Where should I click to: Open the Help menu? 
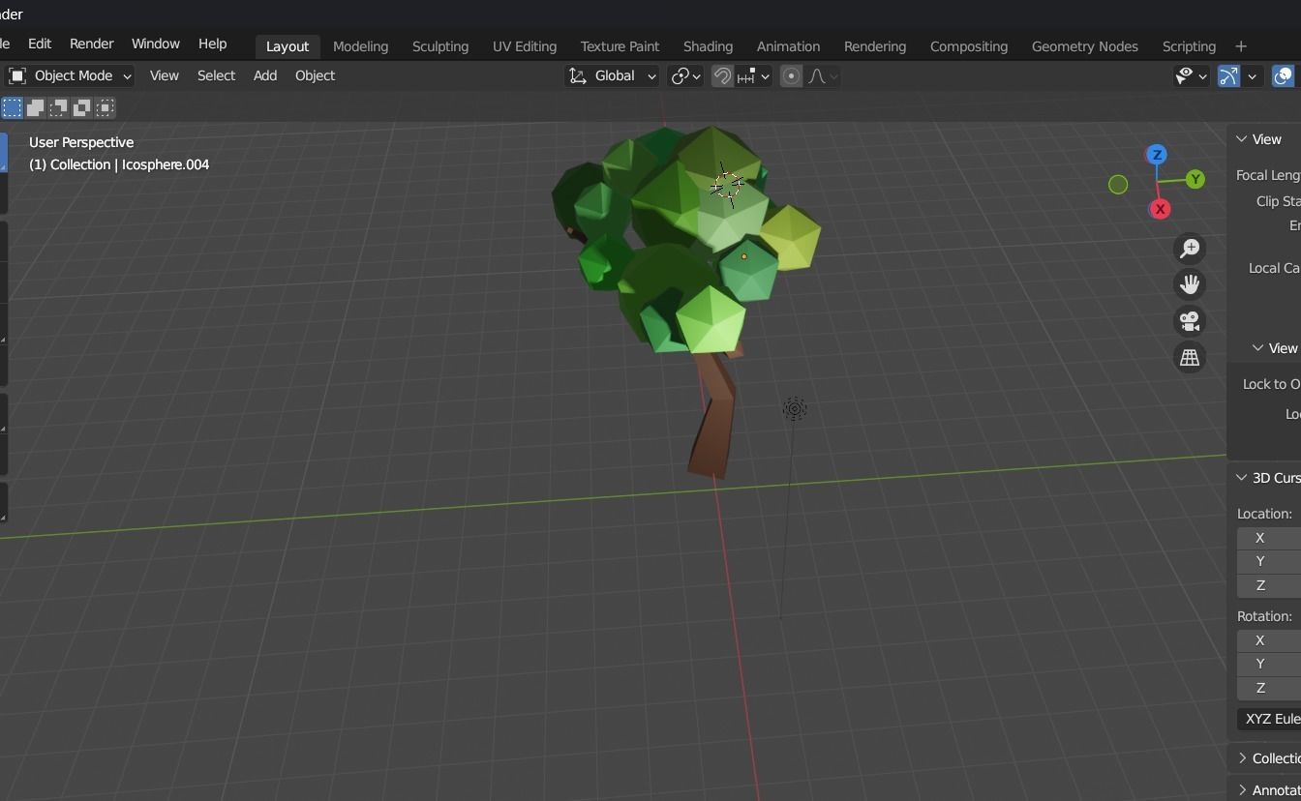[212, 44]
